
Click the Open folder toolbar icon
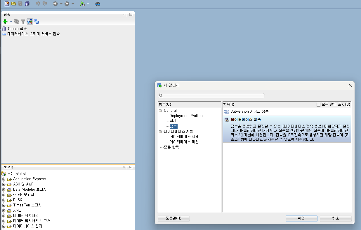[x=14, y=4]
